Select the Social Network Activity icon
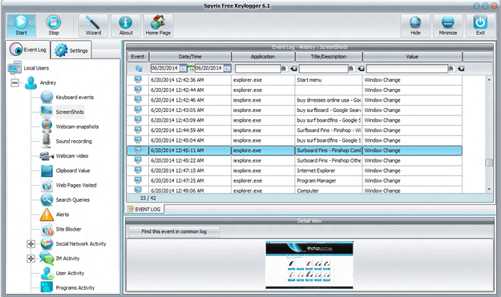Image resolution: width=501 pixels, height=297 pixels. tap(47, 244)
